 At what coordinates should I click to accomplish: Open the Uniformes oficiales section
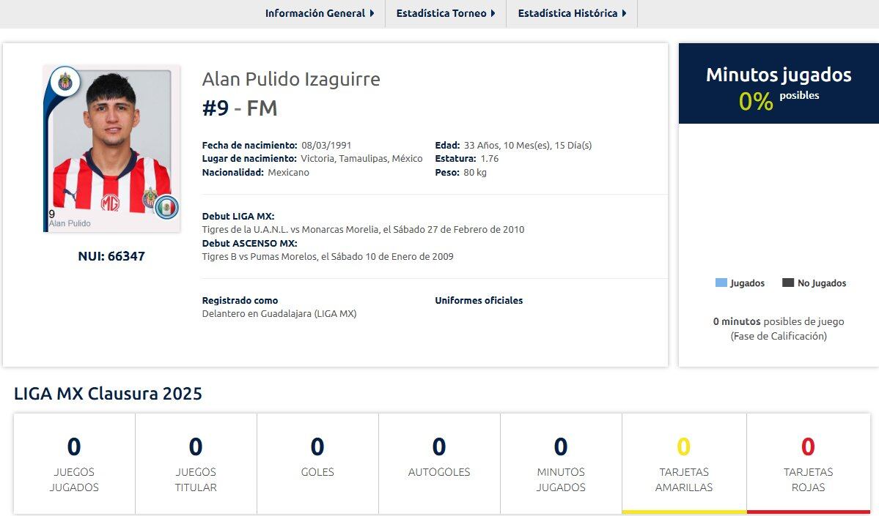tap(477, 300)
